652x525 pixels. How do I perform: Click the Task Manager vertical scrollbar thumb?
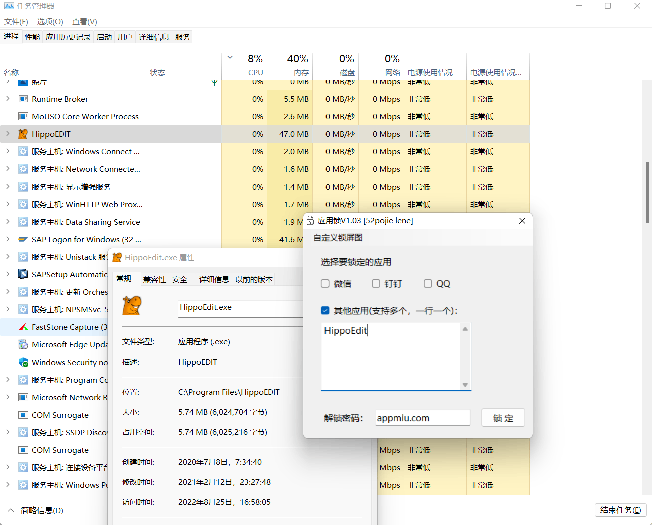point(647,193)
